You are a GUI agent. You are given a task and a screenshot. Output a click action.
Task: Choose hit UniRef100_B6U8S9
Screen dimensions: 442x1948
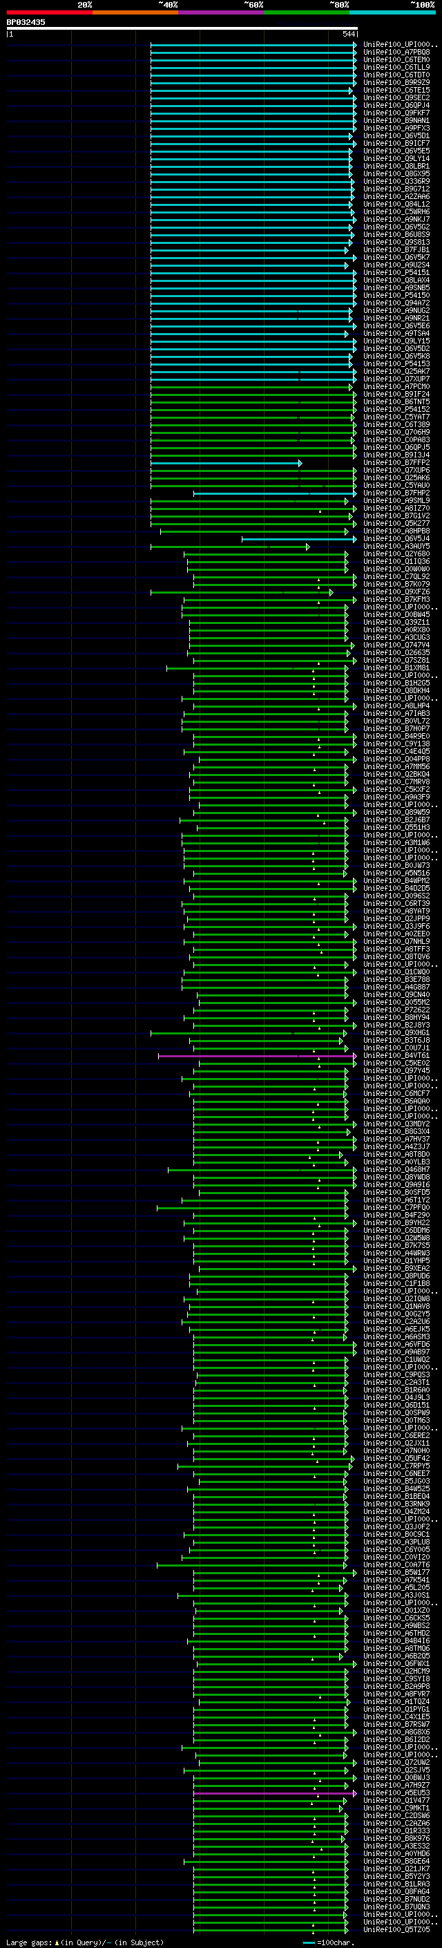396,234
